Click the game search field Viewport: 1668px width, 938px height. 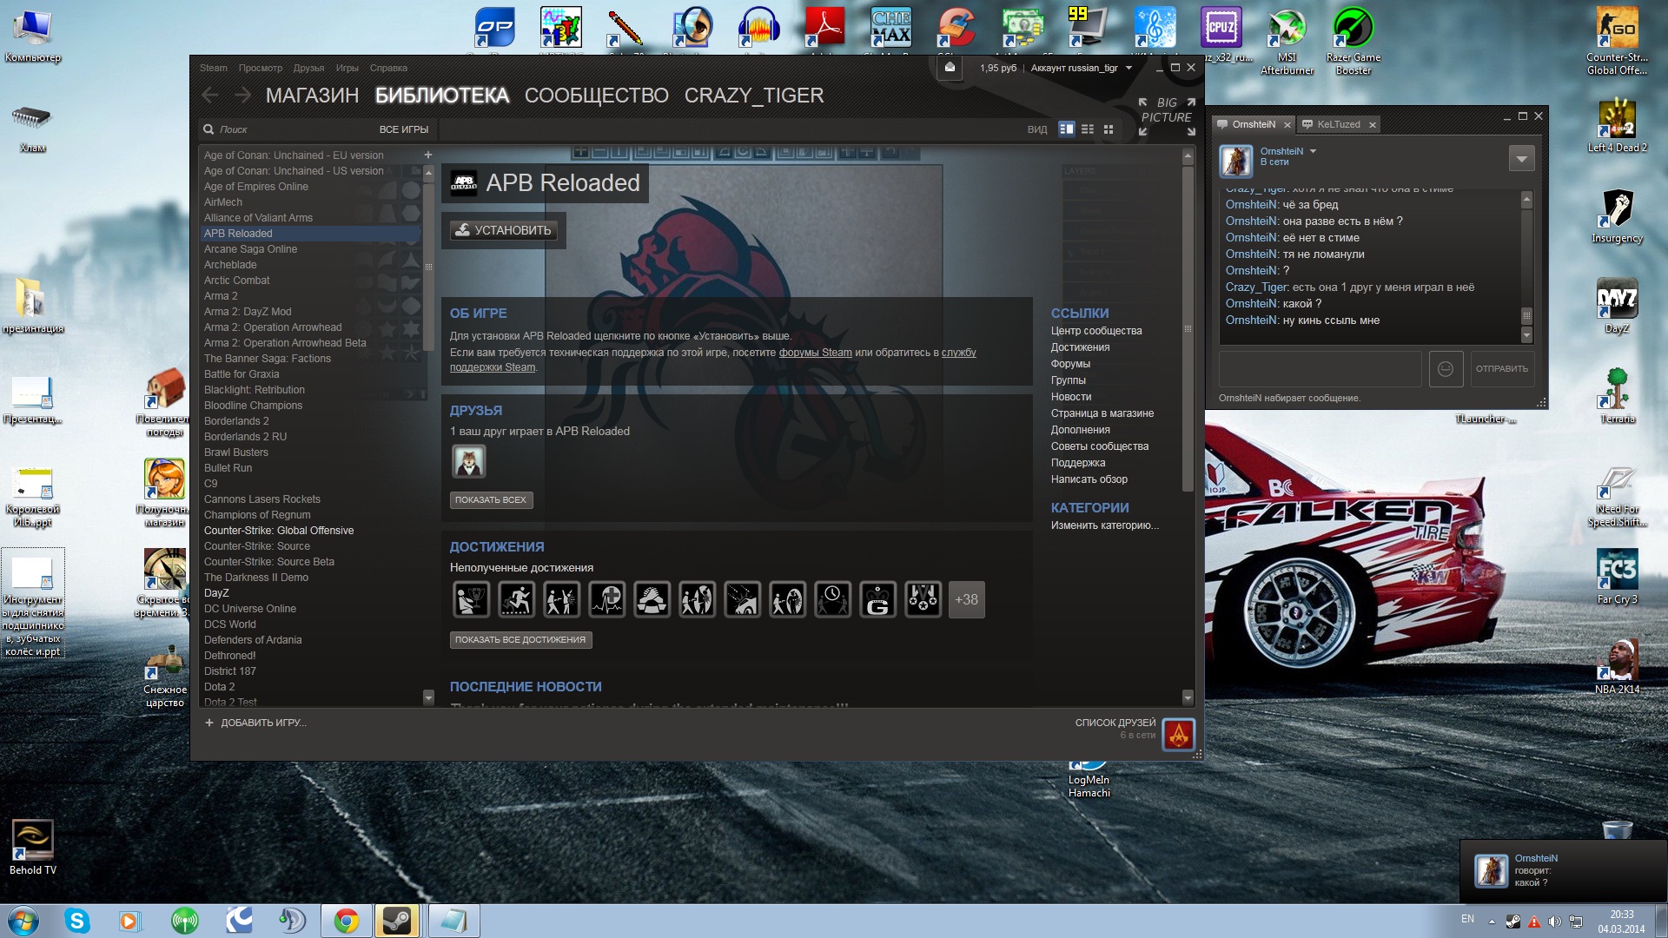287,129
